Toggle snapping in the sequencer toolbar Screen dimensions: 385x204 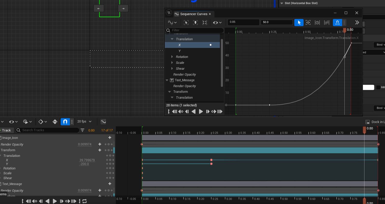click(x=65, y=121)
